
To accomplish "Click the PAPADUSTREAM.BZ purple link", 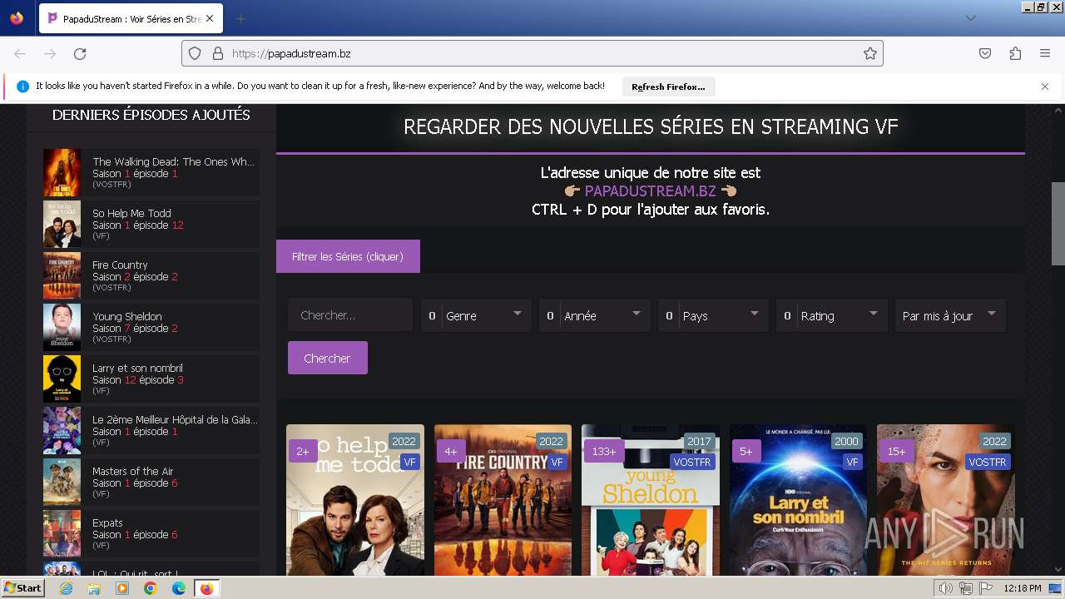I will click(x=650, y=191).
